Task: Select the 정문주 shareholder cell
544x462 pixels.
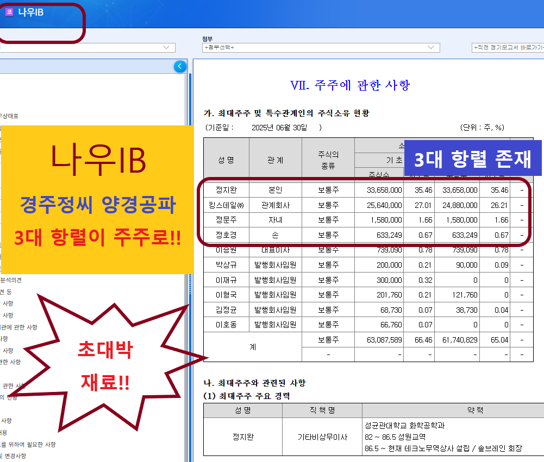Action: click(226, 220)
